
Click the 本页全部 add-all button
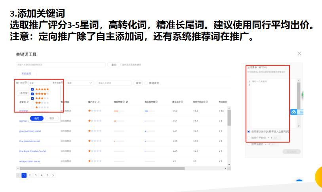23,93
